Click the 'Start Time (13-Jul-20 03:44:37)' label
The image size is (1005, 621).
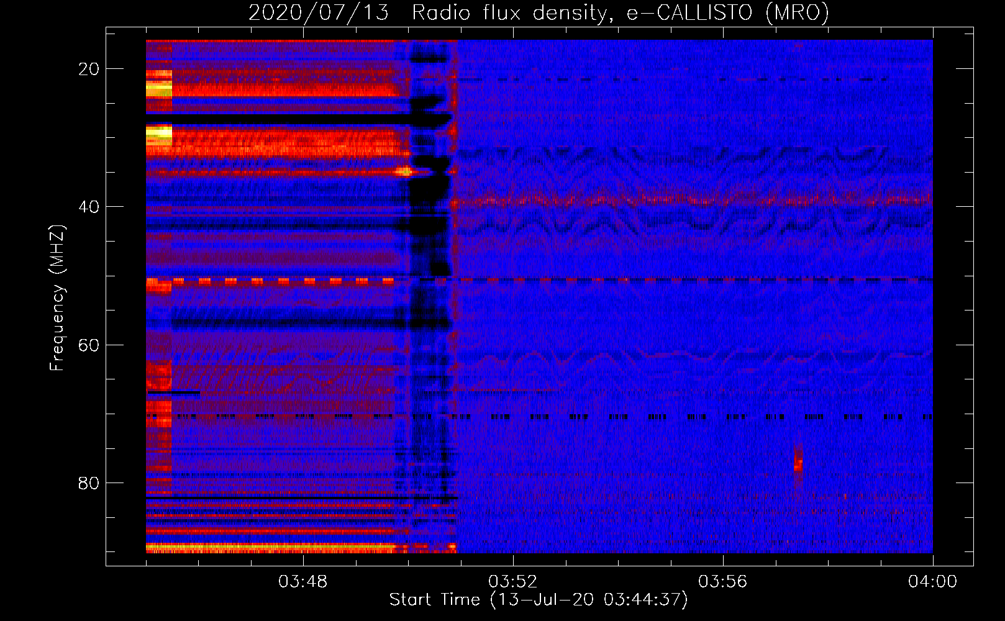tap(539, 600)
